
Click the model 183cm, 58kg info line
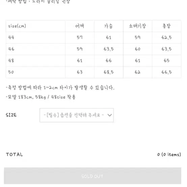[41, 97]
